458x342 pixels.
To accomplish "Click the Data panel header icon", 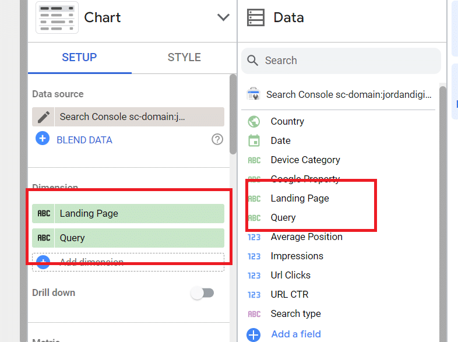I will coord(256,17).
